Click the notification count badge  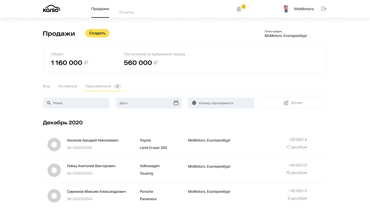[244, 7]
